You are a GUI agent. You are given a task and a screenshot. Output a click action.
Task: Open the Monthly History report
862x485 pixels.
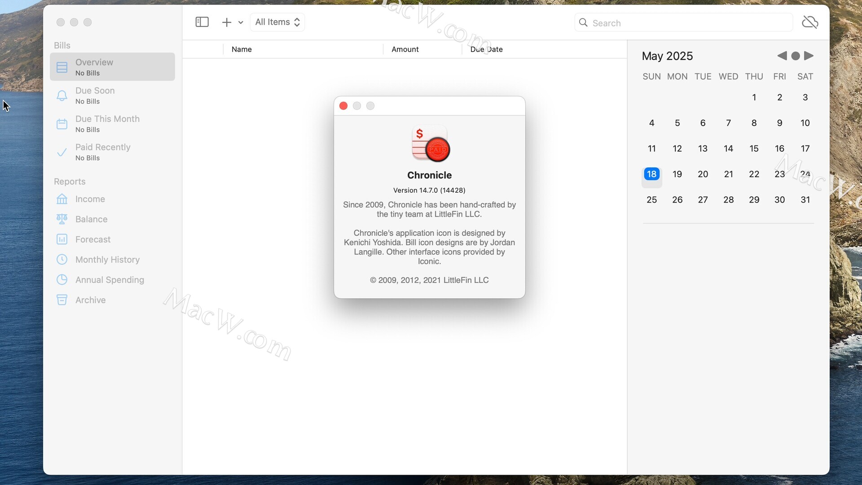(x=112, y=260)
